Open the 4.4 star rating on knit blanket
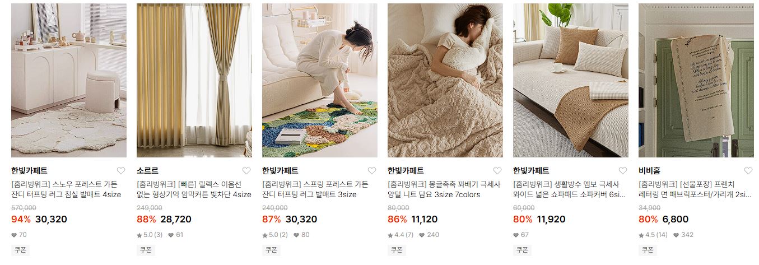The image size is (759, 265). click(x=401, y=235)
